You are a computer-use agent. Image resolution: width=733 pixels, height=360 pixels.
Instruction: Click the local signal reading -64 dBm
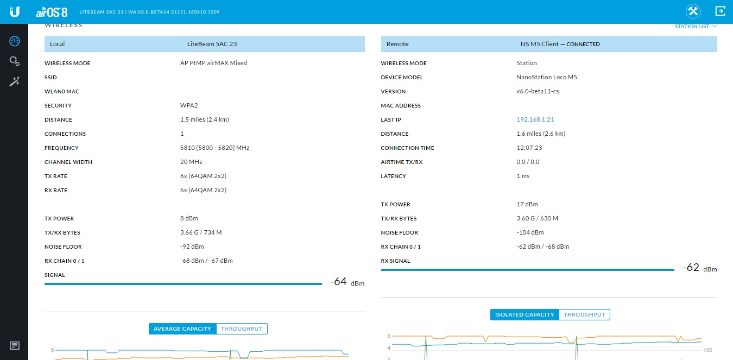(x=347, y=282)
